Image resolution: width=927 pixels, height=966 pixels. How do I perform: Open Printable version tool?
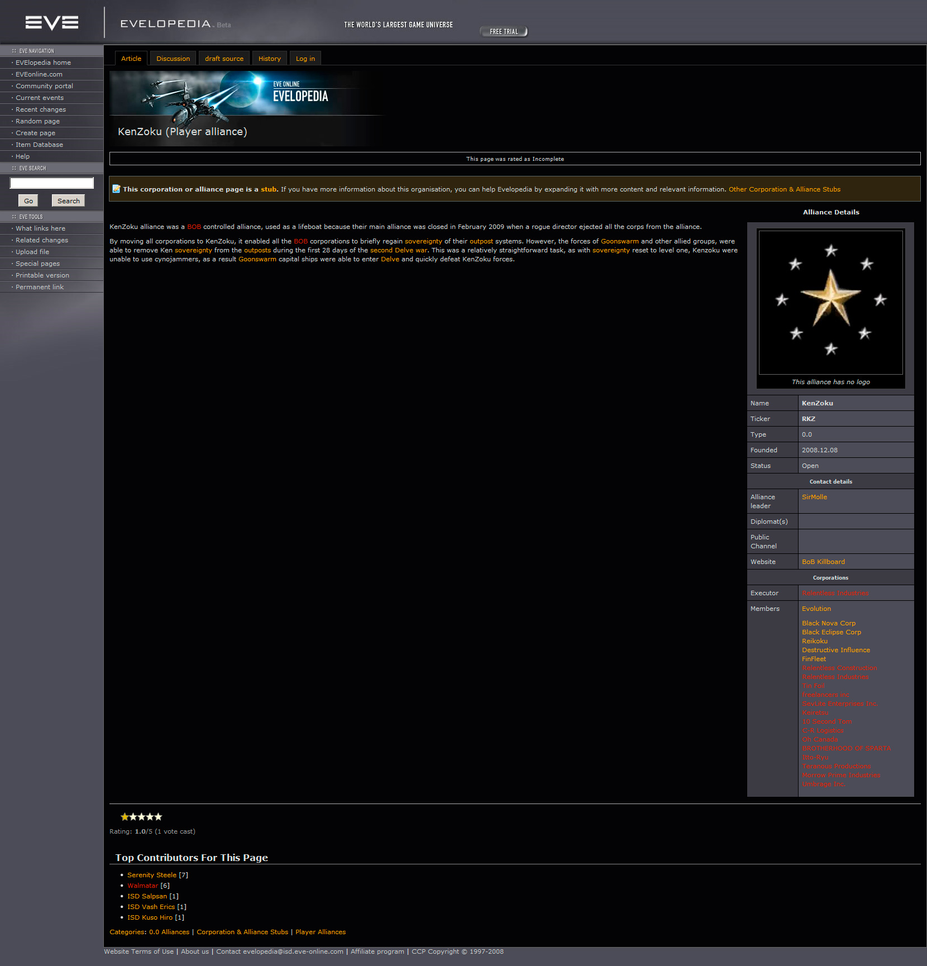coord(42,275)
